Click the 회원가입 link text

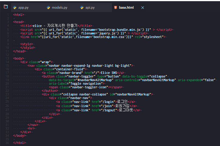(x=122, y=106)
